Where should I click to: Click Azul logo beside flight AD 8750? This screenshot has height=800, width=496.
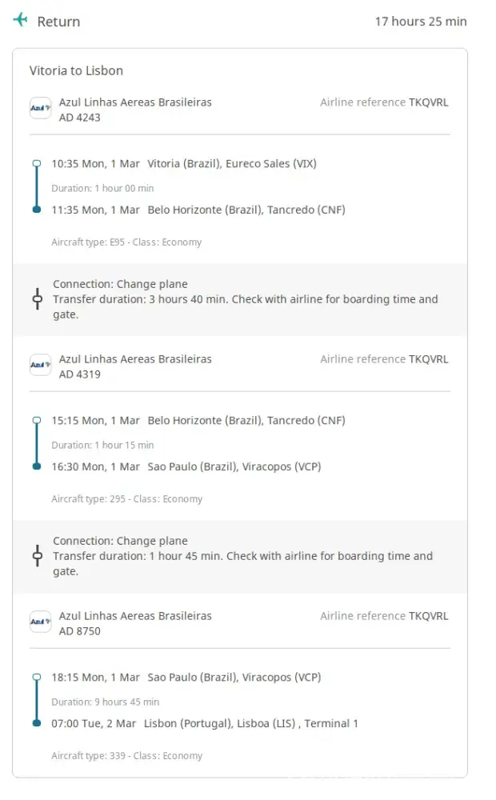(x=40, y=622)
